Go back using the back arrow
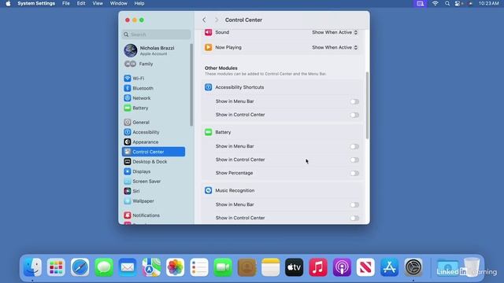The width and height of the screenshot is (504, 283). [x=205, y=20]
